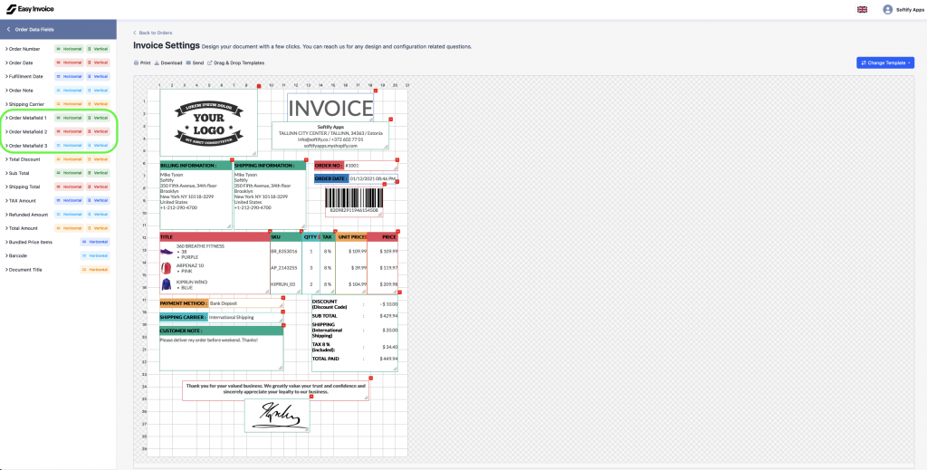The height and width of the screenshot is (470, 927).
Task: Open Drag & Drop Templates
Action: [236, 62]
